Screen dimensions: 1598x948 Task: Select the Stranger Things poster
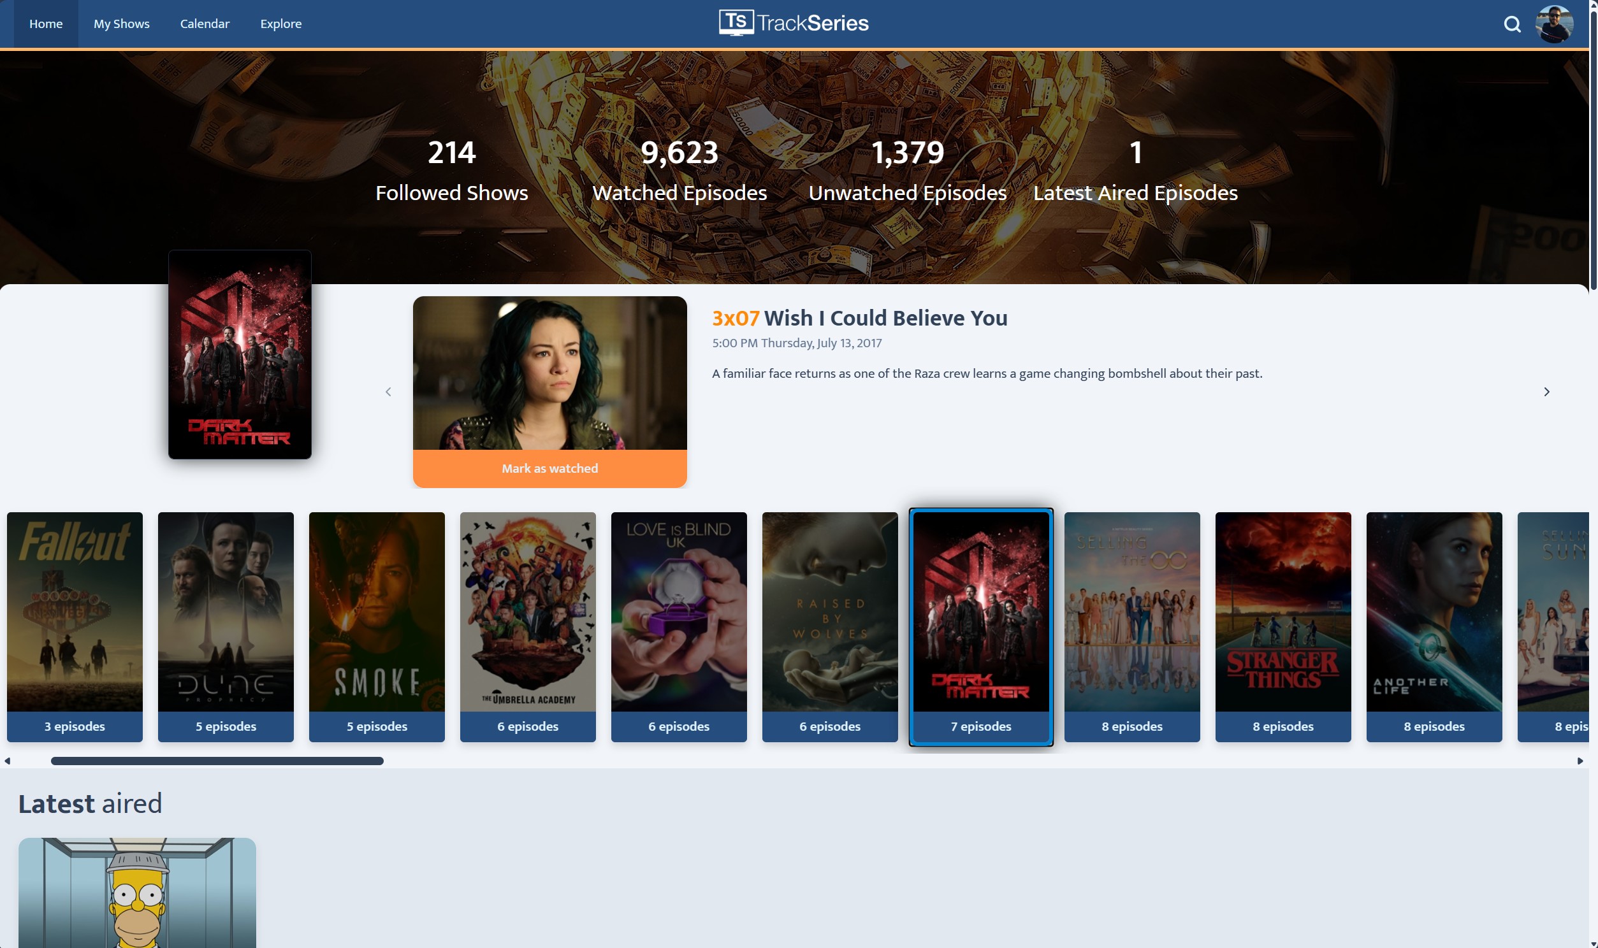pos(1282,612)
